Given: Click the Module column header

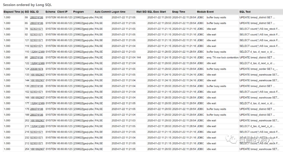Looking at the screenshot, I should 201,12.
